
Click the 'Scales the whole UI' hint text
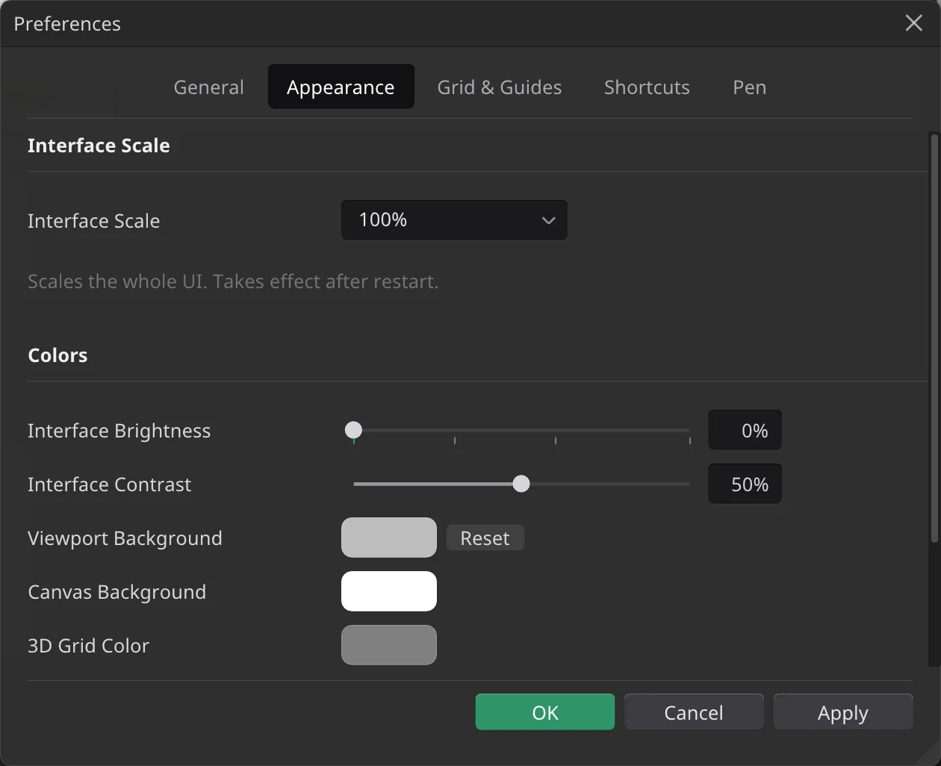233,281
